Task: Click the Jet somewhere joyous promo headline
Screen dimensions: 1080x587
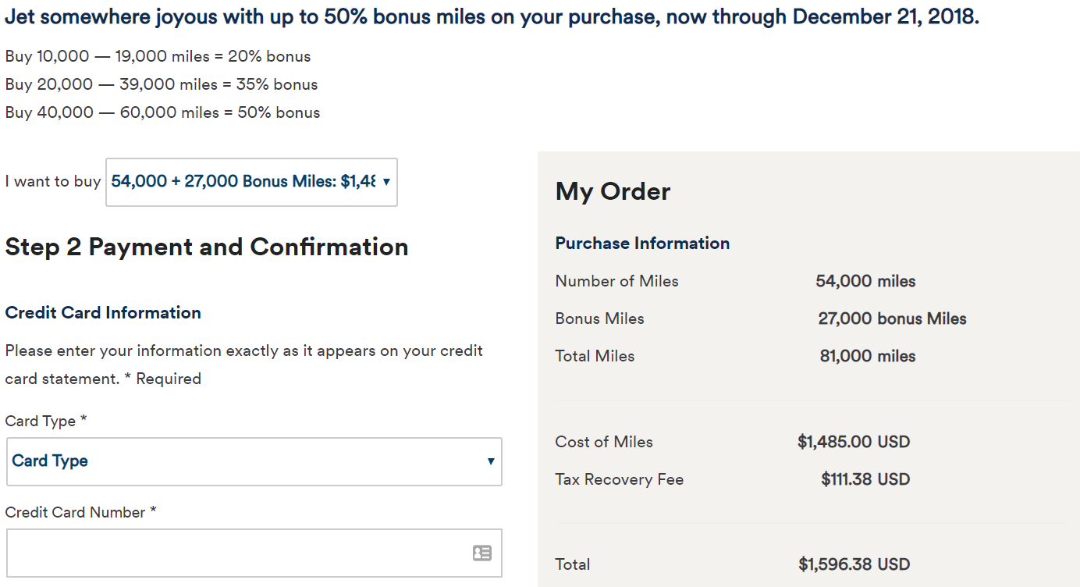Action: click(492, 17)
